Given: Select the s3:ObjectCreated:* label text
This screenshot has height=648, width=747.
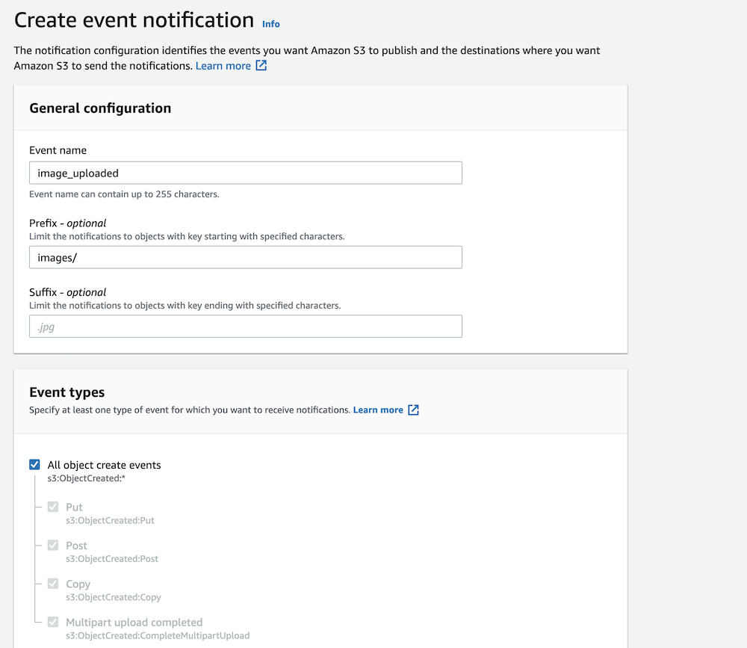Looking at the screenshot, I should (x=87, y=477).
